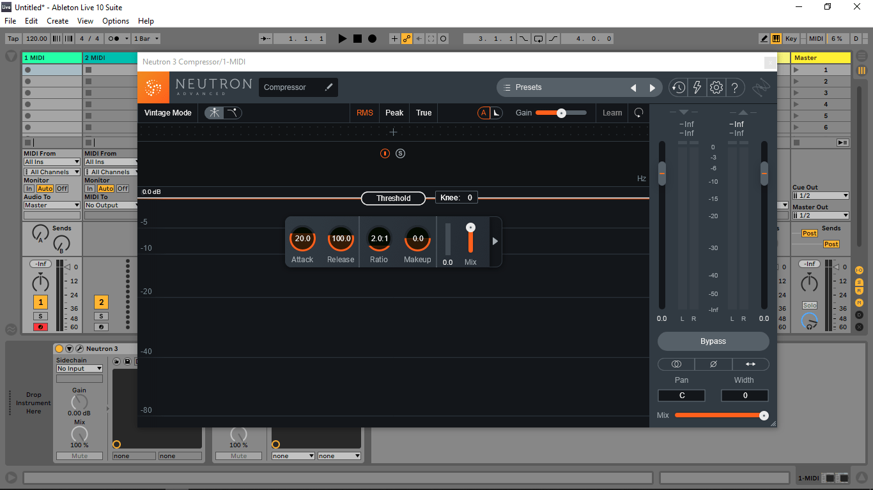The width and height of the screenshot is (873, 490).
Task: Open Sidechain No Input dropdown
Action: 79,369
